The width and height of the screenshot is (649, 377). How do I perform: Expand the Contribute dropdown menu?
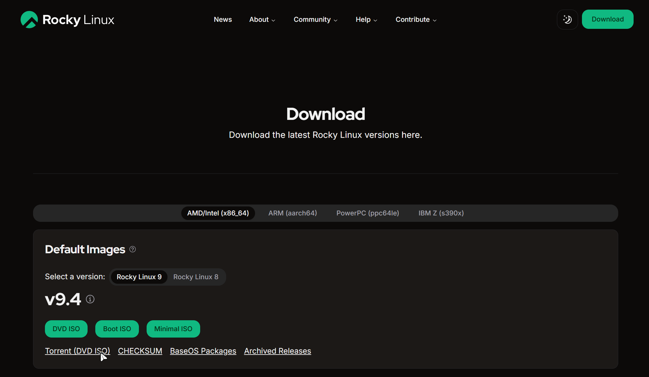416,20
